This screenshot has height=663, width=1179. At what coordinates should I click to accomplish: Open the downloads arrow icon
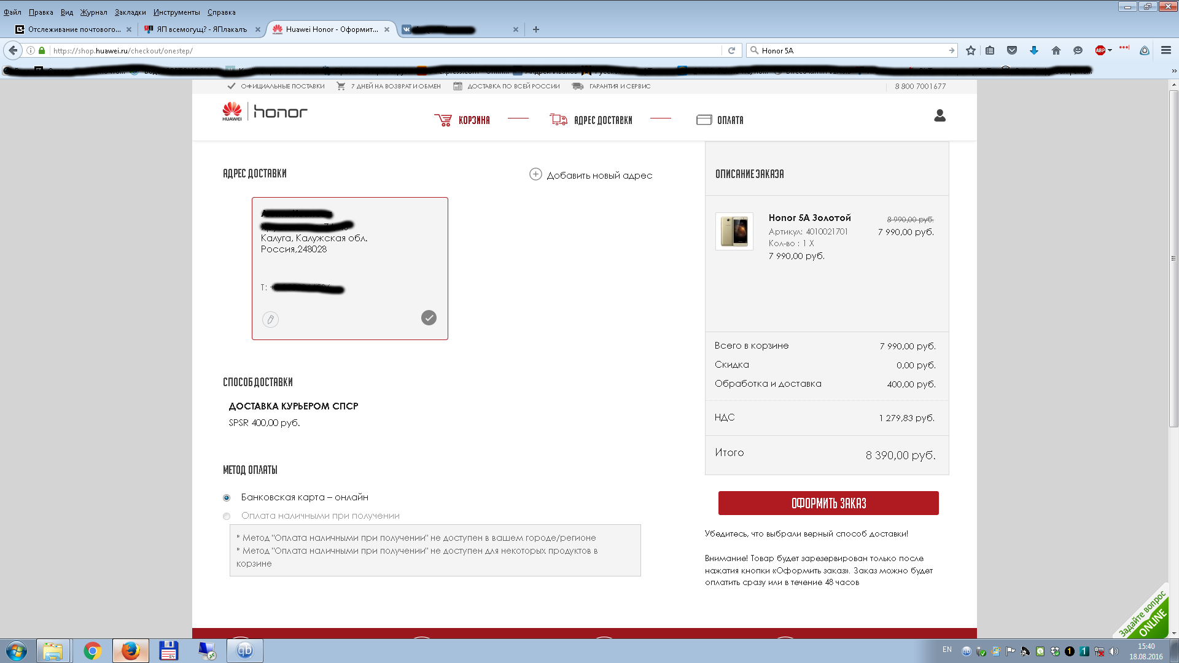[x=1034, y=50]
